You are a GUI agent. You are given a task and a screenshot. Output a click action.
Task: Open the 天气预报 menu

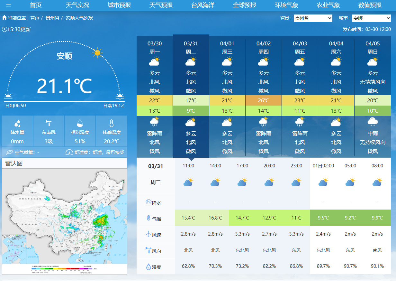tap(161, 5)
